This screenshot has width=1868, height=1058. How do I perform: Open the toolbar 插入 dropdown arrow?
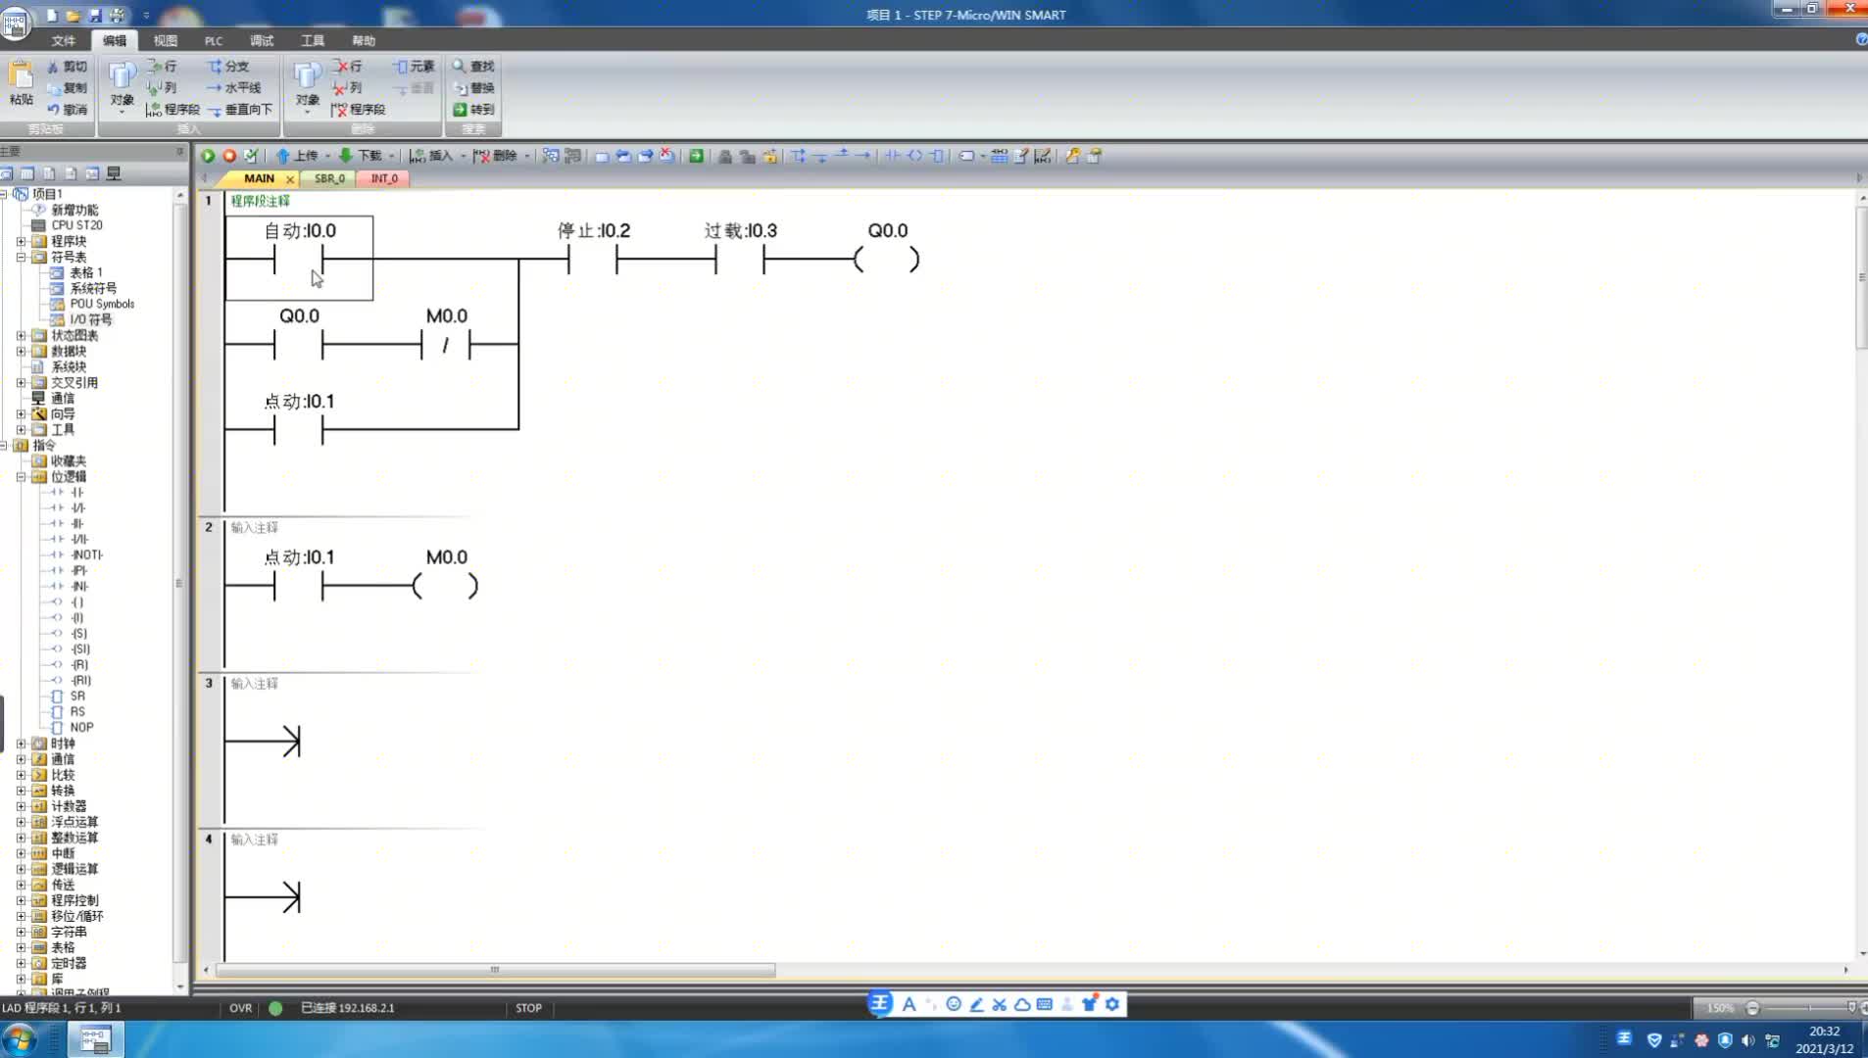463,156
